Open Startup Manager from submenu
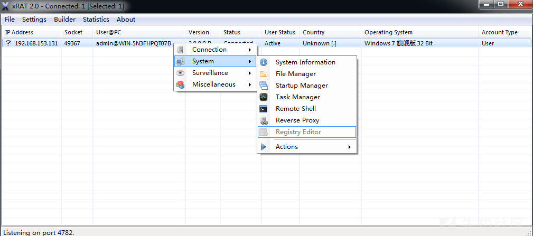This screenshot has width=533, height=236. [x=307, y=85]
